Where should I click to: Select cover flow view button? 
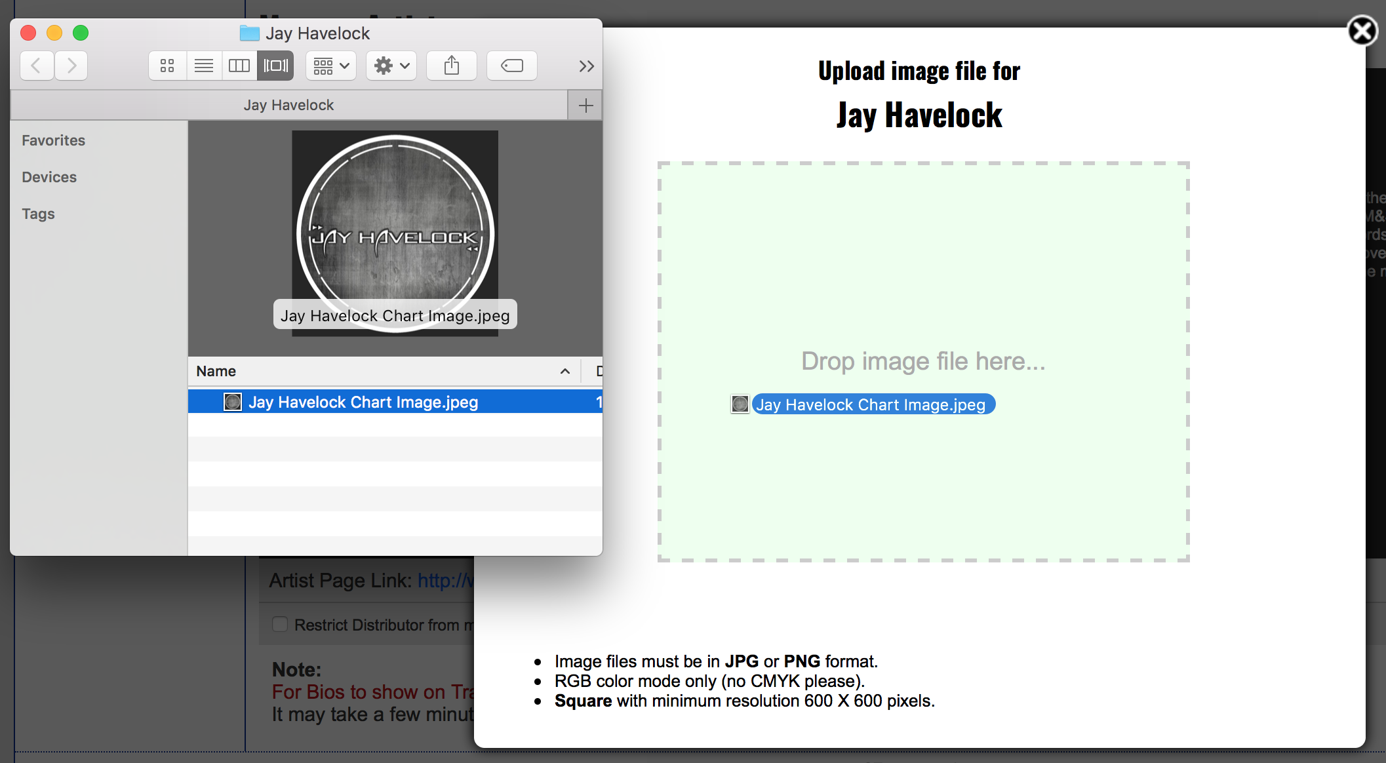click(x=275, y=66)
